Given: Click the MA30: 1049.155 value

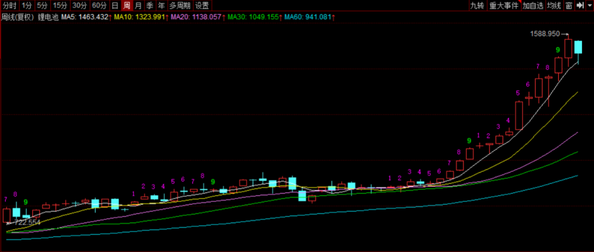Looking at the screenshot, I should coord(255,17).
